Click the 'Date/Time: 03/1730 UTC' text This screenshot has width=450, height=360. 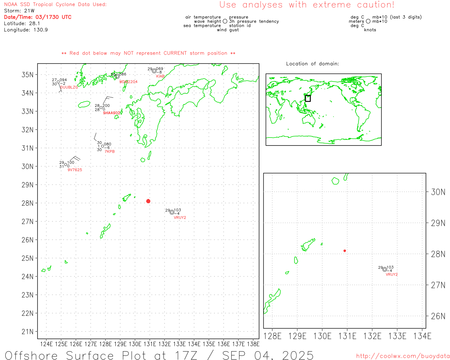(38, 17)
